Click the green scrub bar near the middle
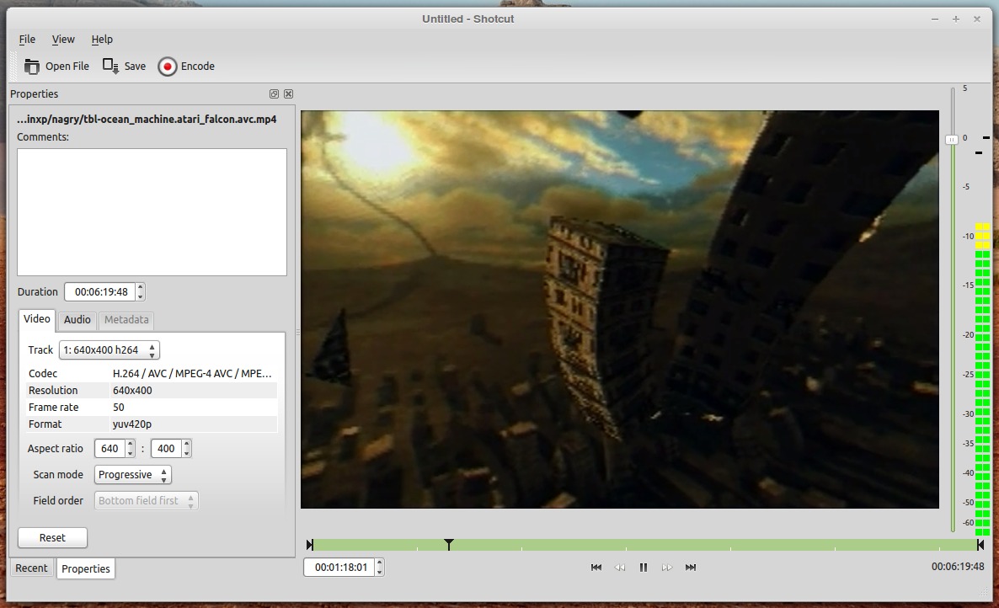The image size is (999, 608). pyautogui.click(x=644, y=545)
